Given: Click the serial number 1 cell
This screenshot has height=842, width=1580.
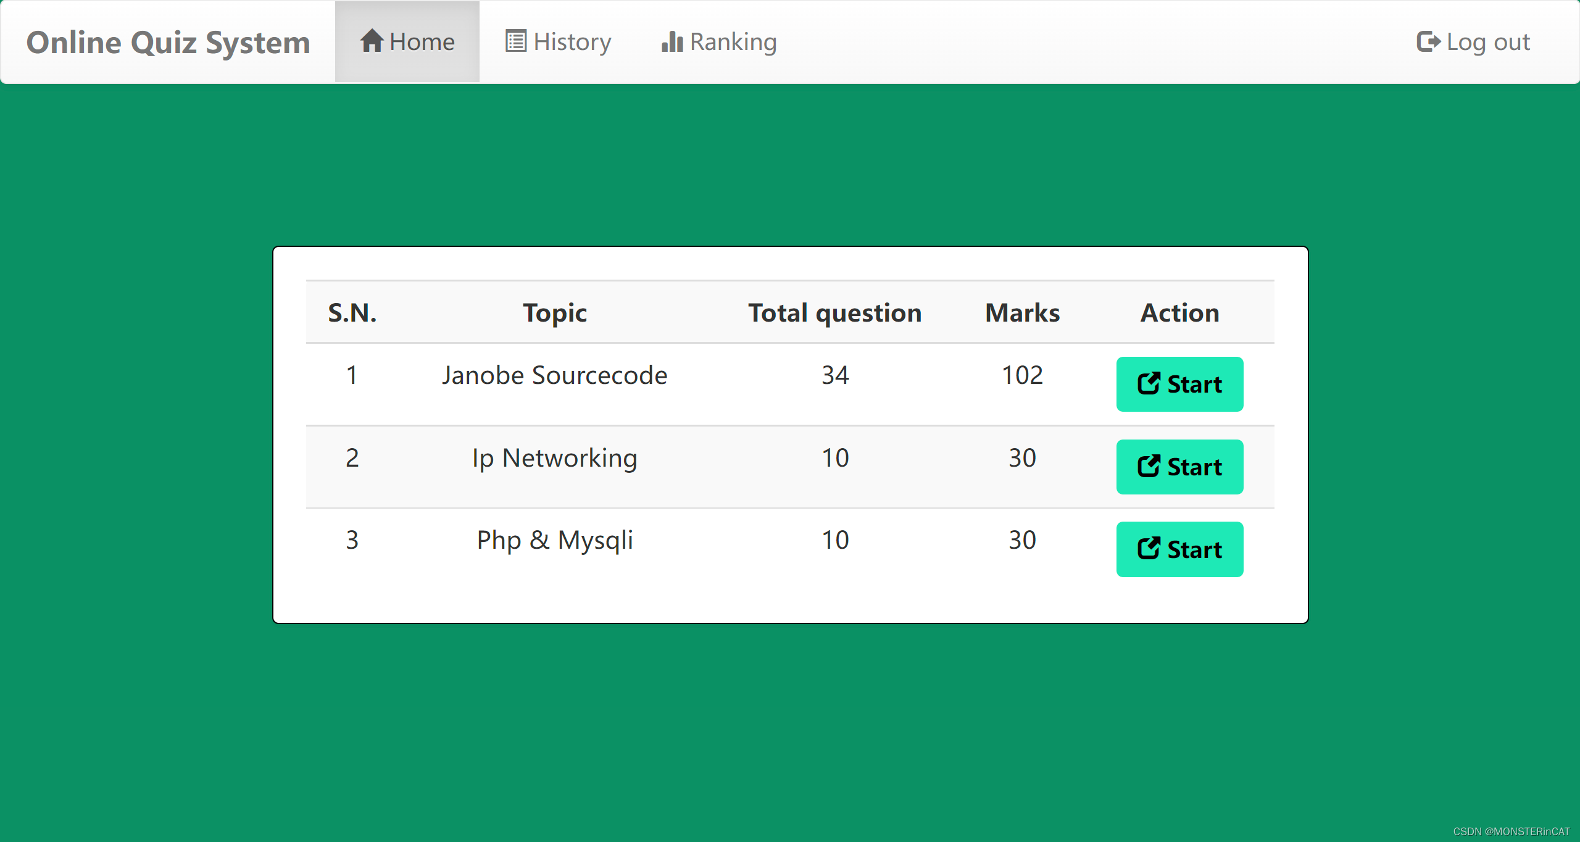Looking at the screenshot, I should click(352, 375).
